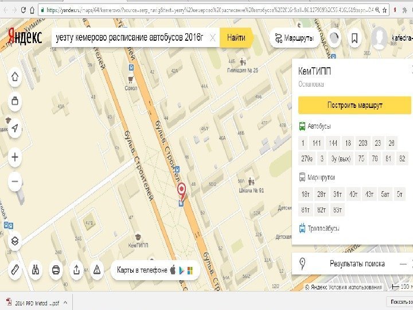
Task: Select the ruler measurement tool
Action: [15, 270]
